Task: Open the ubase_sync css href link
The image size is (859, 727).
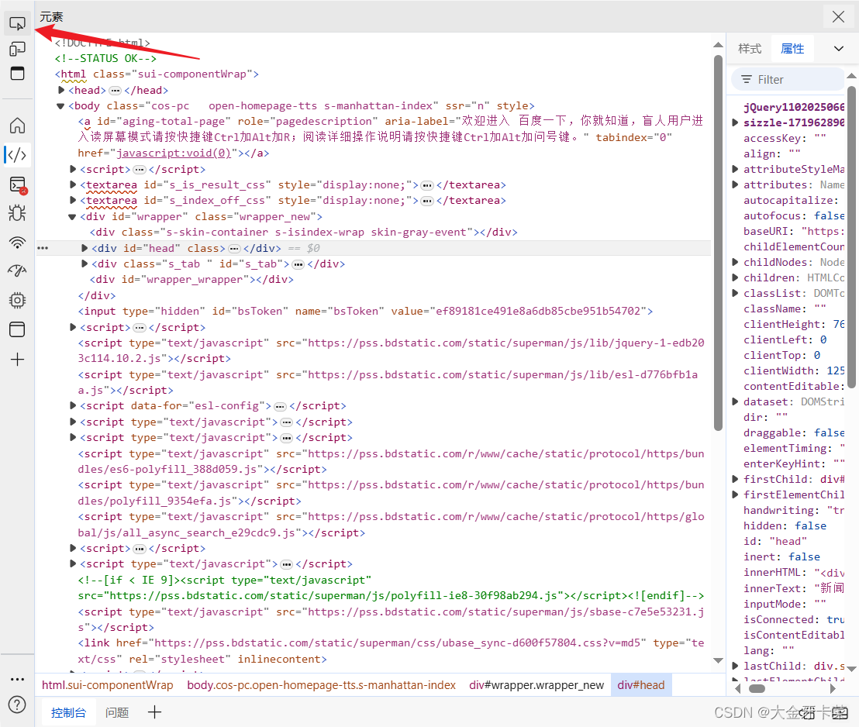Action: (x=397, y=643)
